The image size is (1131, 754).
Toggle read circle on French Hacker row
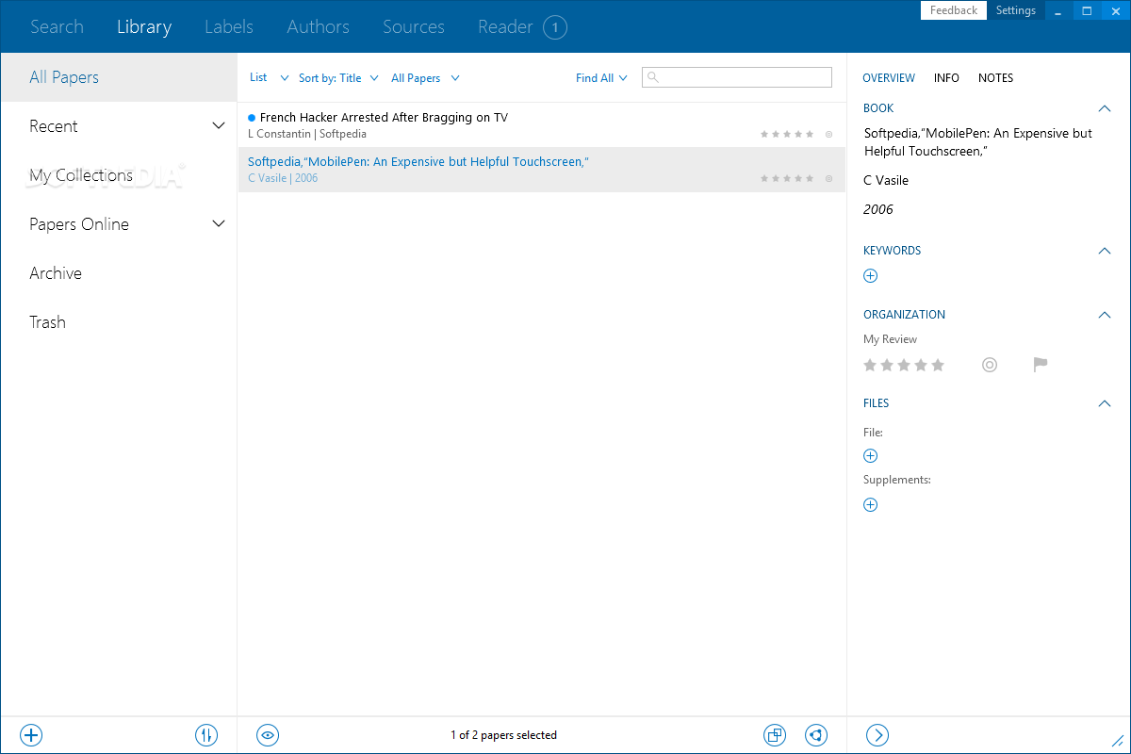[x=829, y=134]
